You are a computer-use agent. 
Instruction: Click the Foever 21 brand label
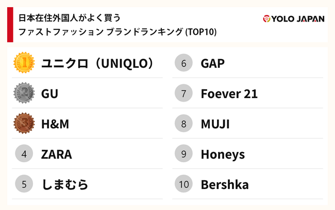[229, 94]
